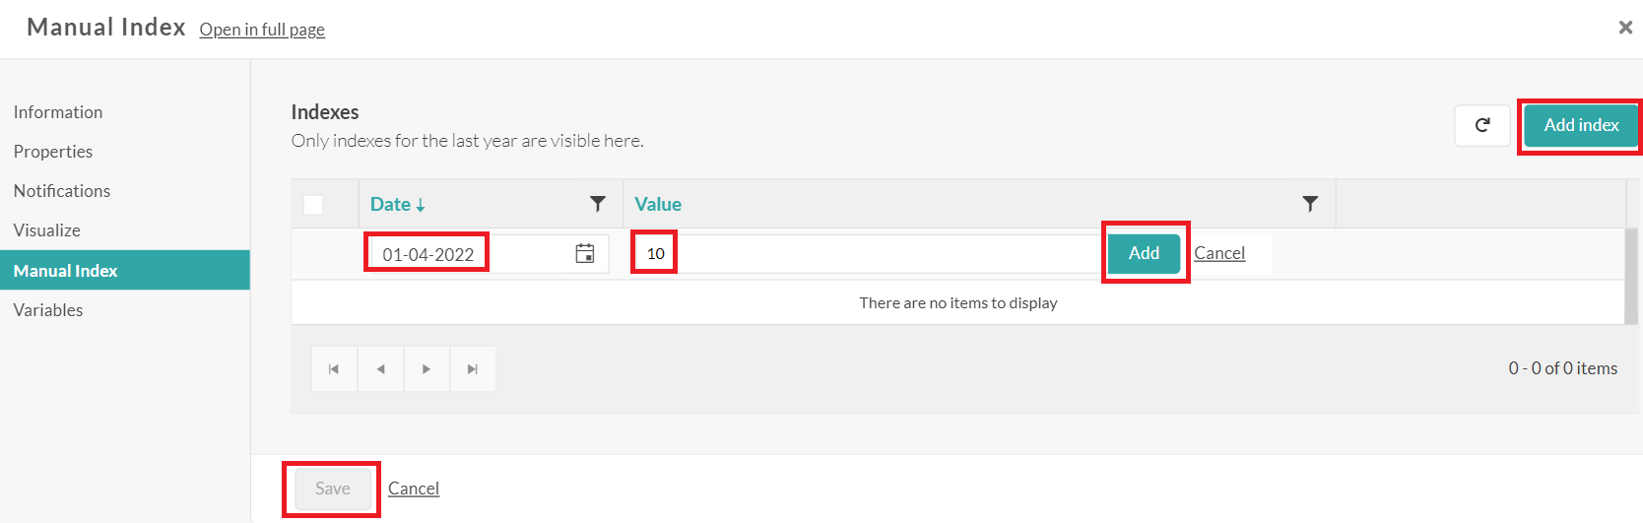Click Open in full page link
The height and width of the screenshot is (523, 1643).
tap(262, 30)
